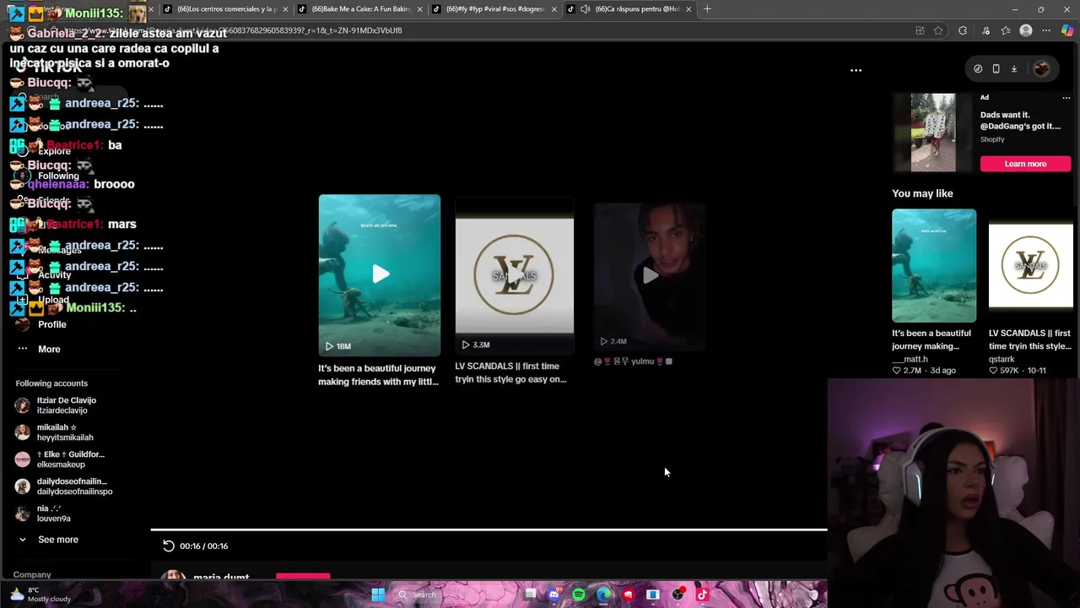This screenshot has width=1080, height=608.
Task: Open the weather widget showing 8°C
Action: pos(40,594)
